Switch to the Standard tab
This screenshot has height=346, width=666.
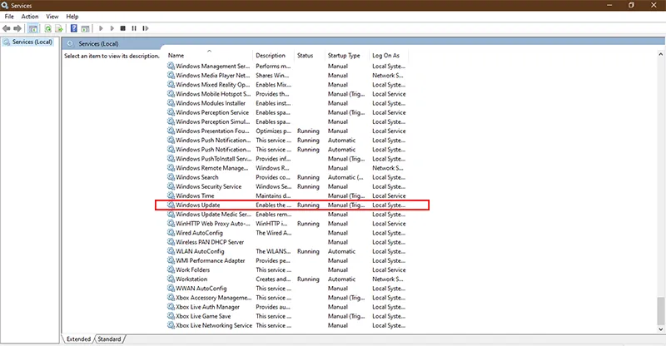pyautogui.click(x=109, y=339)
